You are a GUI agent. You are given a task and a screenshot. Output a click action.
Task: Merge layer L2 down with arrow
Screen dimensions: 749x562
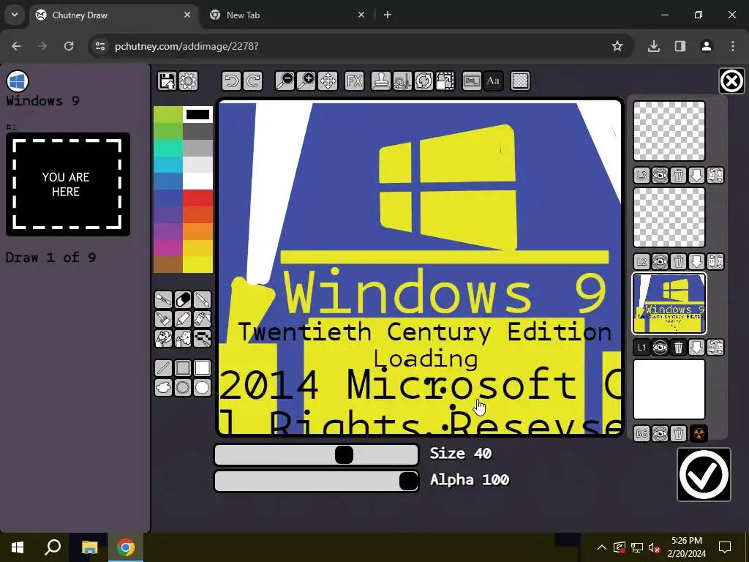697,262
